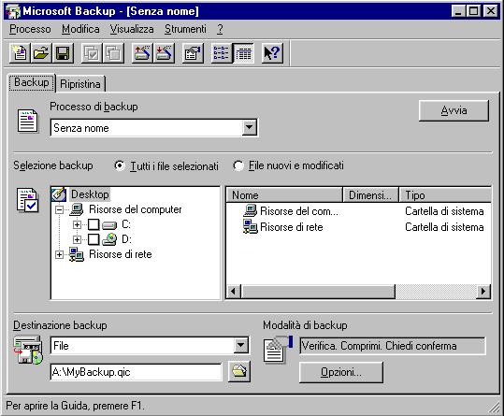Click the restore wizard toolbar icon
The image size is (504, 416).
click(x=164, y=53)
